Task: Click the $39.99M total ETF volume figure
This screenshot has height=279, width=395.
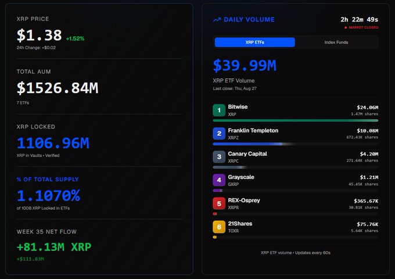Action: point(245,66)
